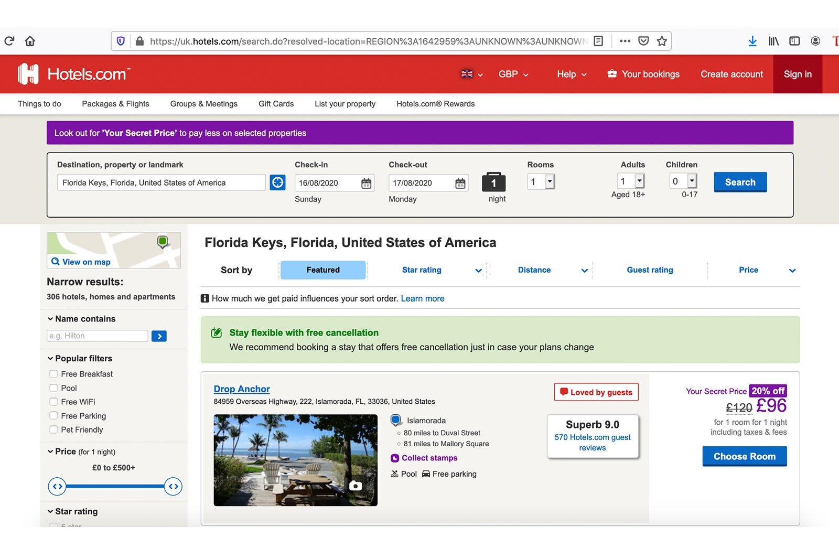
Task: Toggle Pet Friendly filter
Action: pyautogui.click(x=53, y=429)
